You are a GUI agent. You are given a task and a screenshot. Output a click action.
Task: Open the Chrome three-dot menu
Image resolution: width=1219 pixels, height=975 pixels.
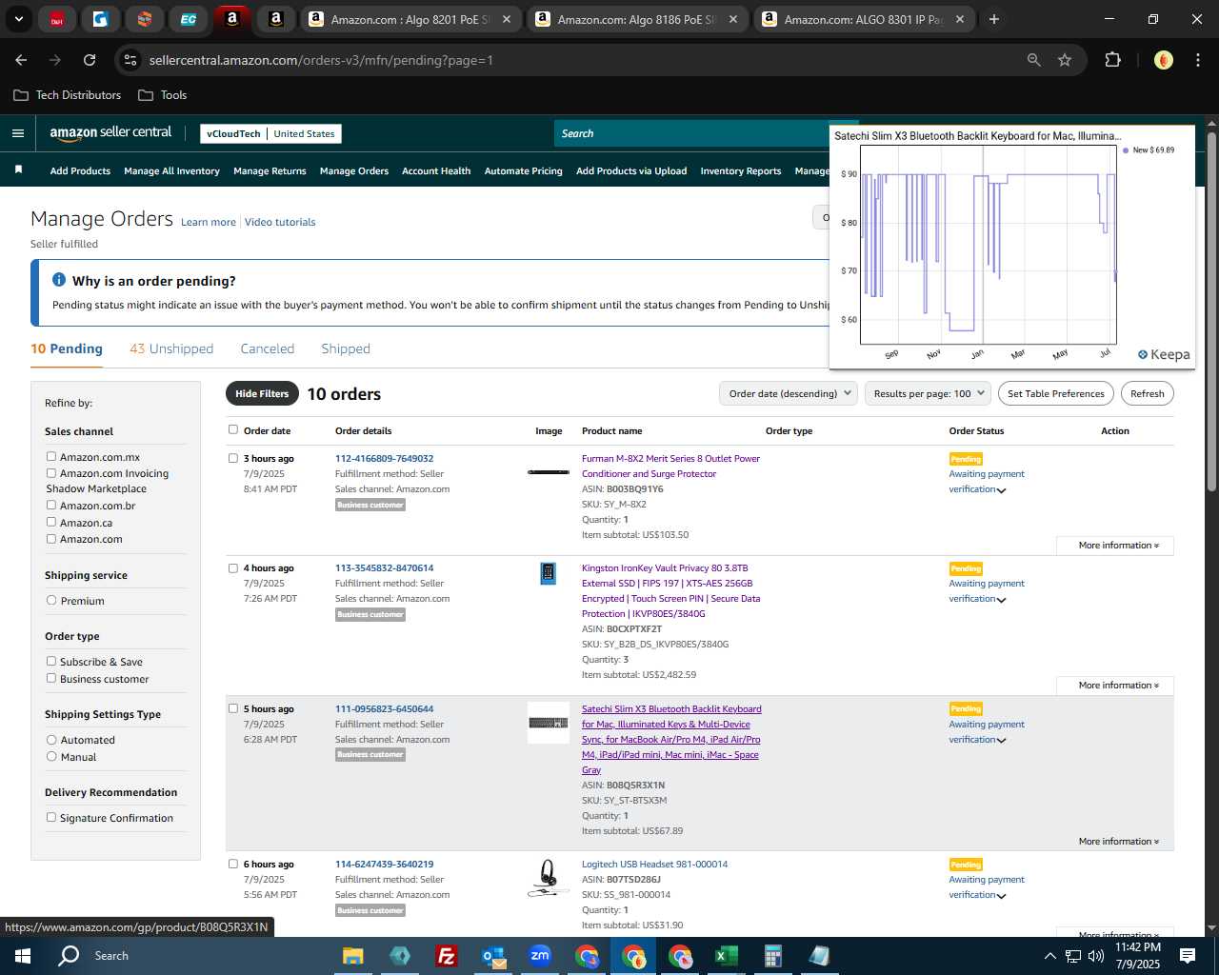(1196, 60)
